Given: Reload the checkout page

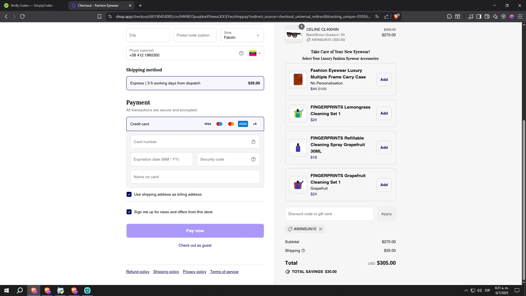Looking at the screenshot, I should click(x=22, y=16).
